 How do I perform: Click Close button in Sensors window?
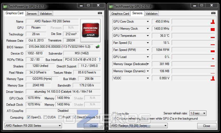click(206, 126)
